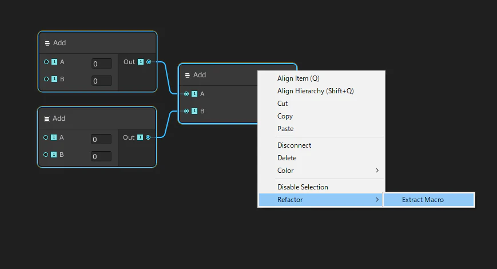497x269 pixels.
Task: Click the title of the bottom-left Add node
Action: pos(59,118)
